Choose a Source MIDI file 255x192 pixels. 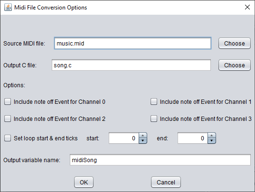pos(235,43)
